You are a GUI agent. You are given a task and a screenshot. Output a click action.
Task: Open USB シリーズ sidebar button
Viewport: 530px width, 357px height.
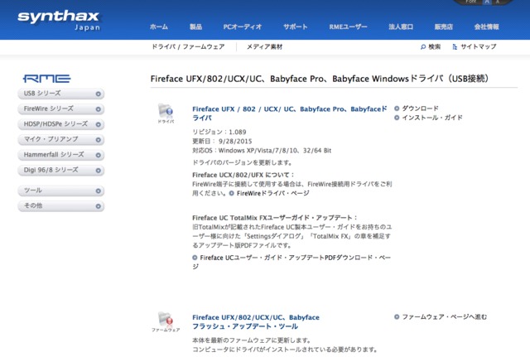coord(60,94)
